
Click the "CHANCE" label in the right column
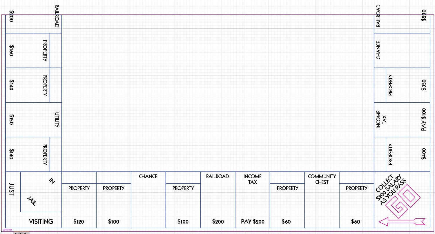(x=378, y=50)
